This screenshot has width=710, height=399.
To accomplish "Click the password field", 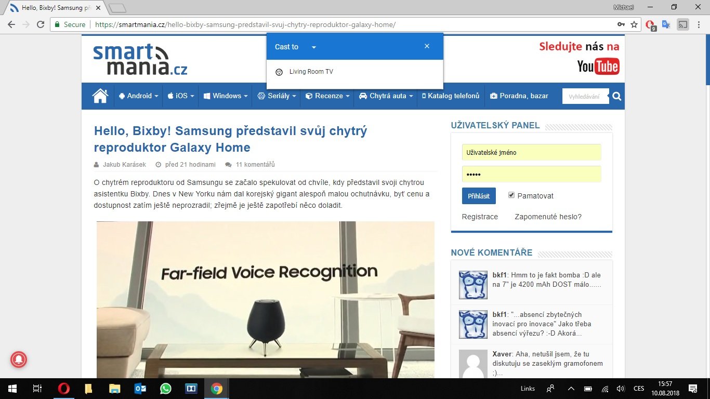I will [531, 174].
